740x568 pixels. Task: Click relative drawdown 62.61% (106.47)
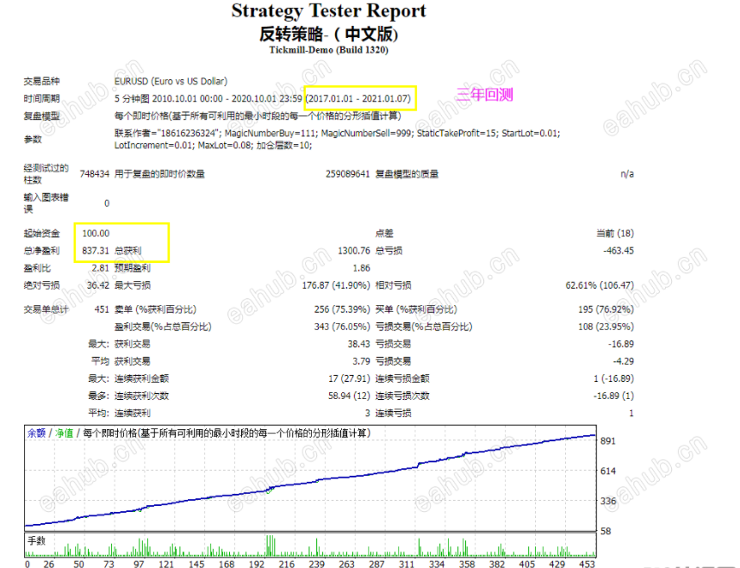600,285
